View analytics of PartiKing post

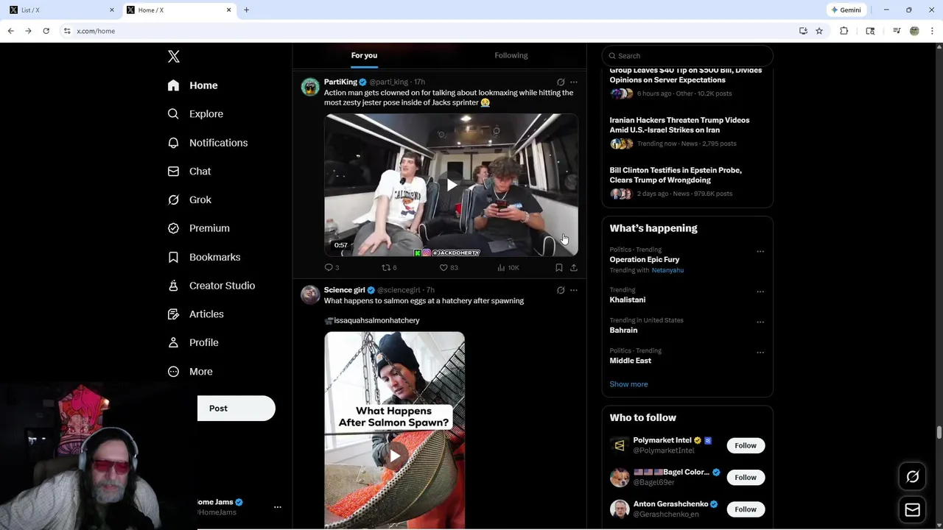508,268
